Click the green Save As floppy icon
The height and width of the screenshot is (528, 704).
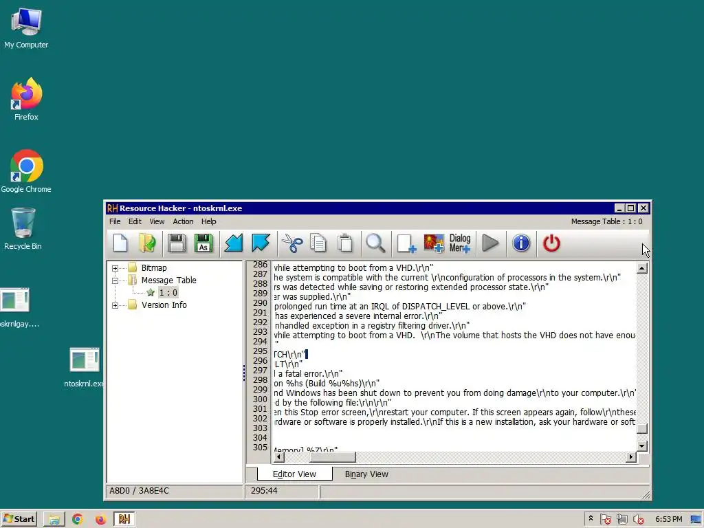[x=203, y=243]
